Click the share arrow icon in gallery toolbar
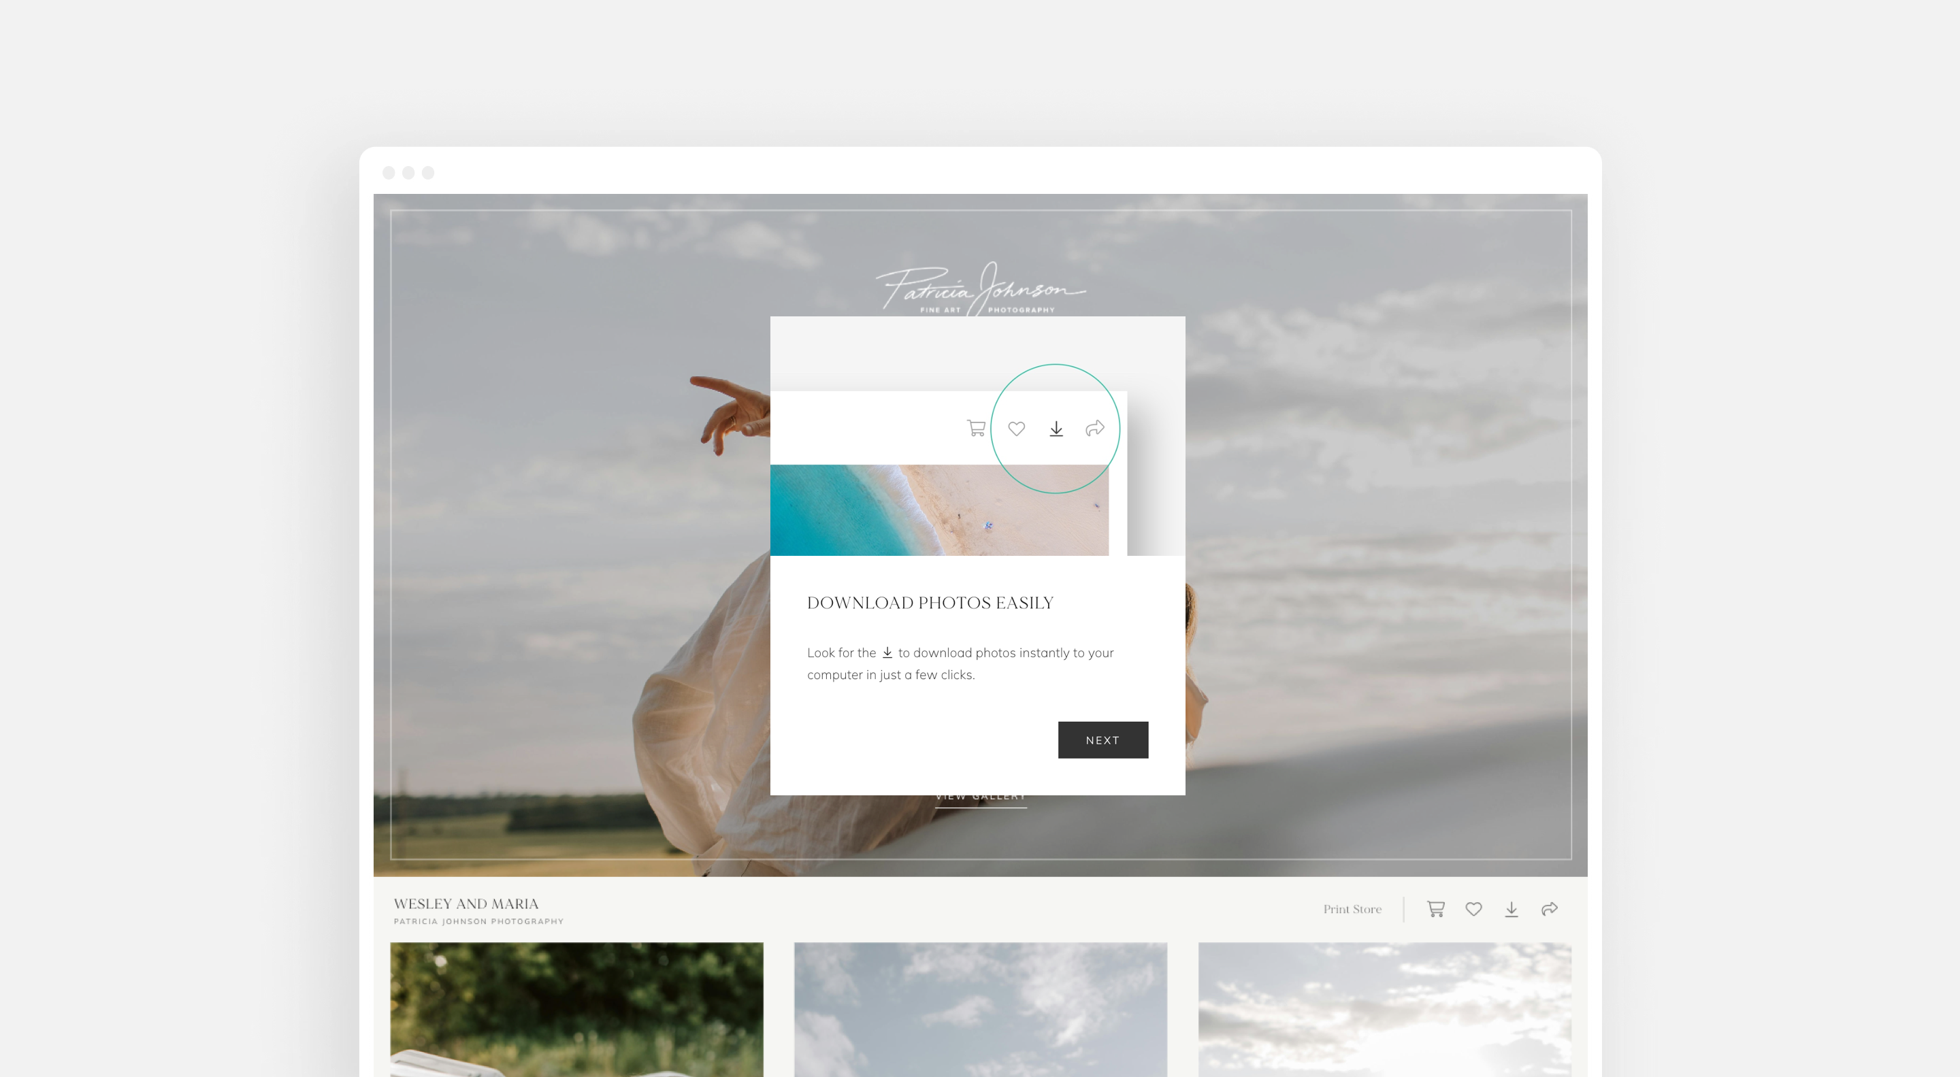Image resolution: width=1960 pixels, height=1077 pixels. tap(1549, 909)
